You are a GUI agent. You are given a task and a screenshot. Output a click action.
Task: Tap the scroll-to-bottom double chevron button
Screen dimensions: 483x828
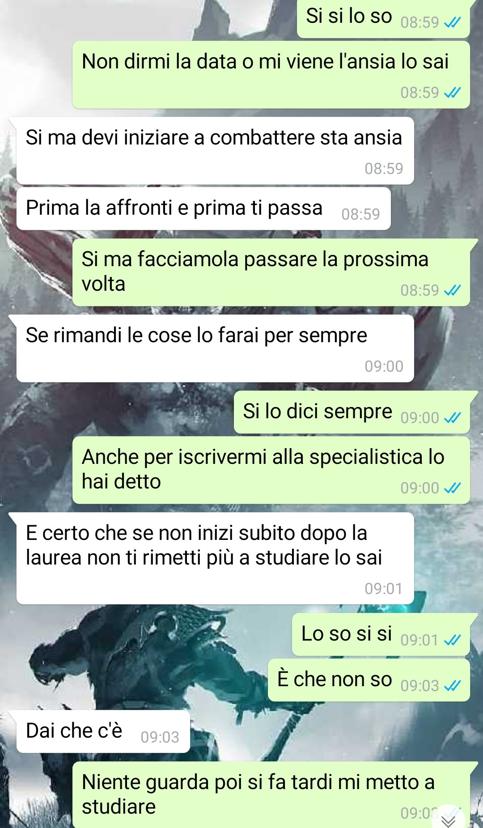448,820
